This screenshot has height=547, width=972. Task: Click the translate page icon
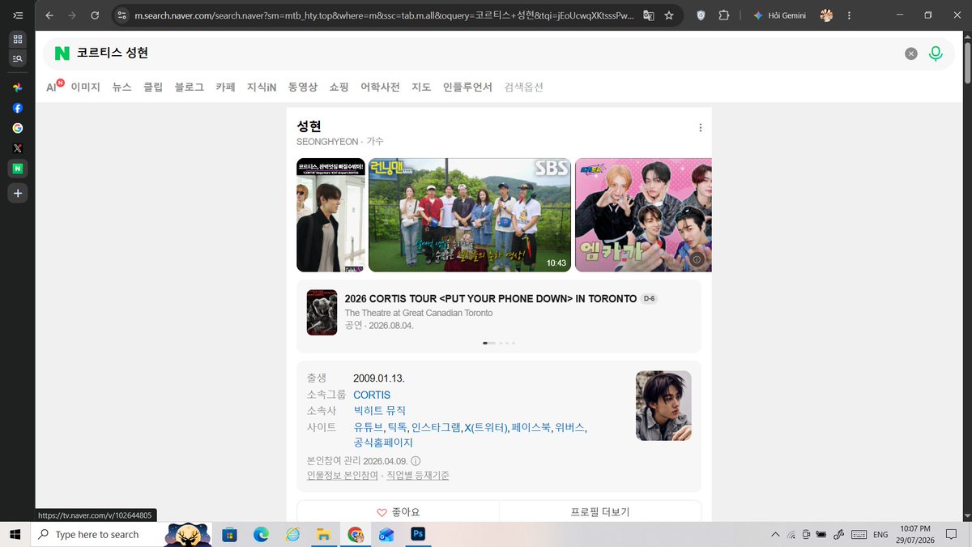[649, 15]
